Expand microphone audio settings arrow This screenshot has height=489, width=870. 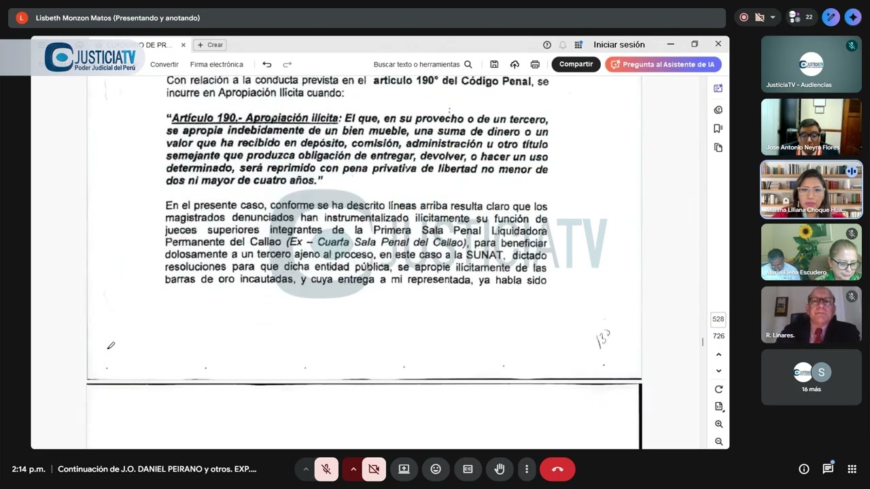[306, 469]
